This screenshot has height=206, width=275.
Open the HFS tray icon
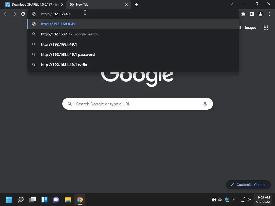(x=214, y=200)
